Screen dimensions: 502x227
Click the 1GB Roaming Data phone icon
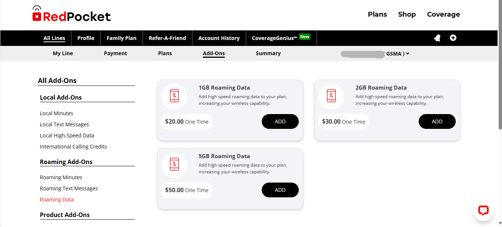pyautogui.click(x=174, y=96)
